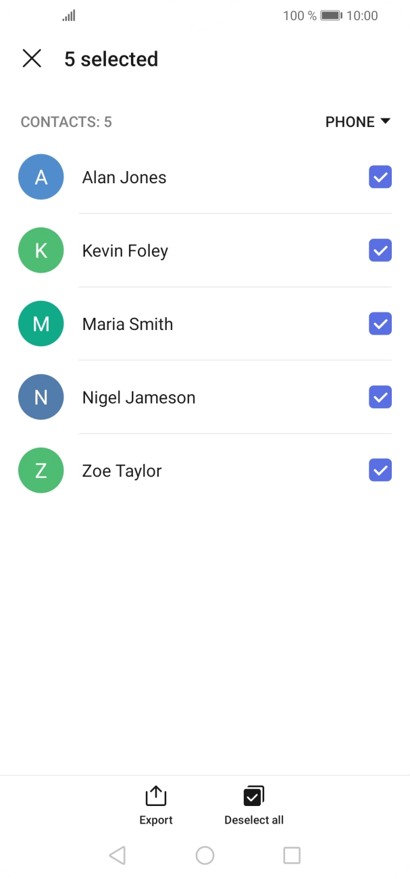
Task: Tap the Maria Smith contact name
Action: click(x=128, y=324)
